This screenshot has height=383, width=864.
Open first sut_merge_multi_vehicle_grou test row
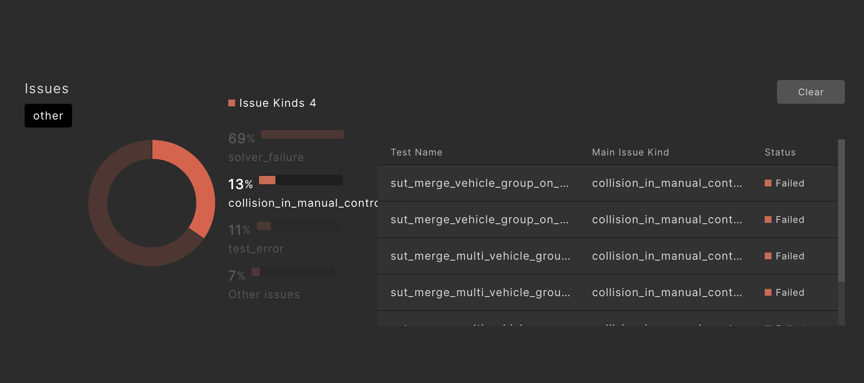(x=480, y=256)
